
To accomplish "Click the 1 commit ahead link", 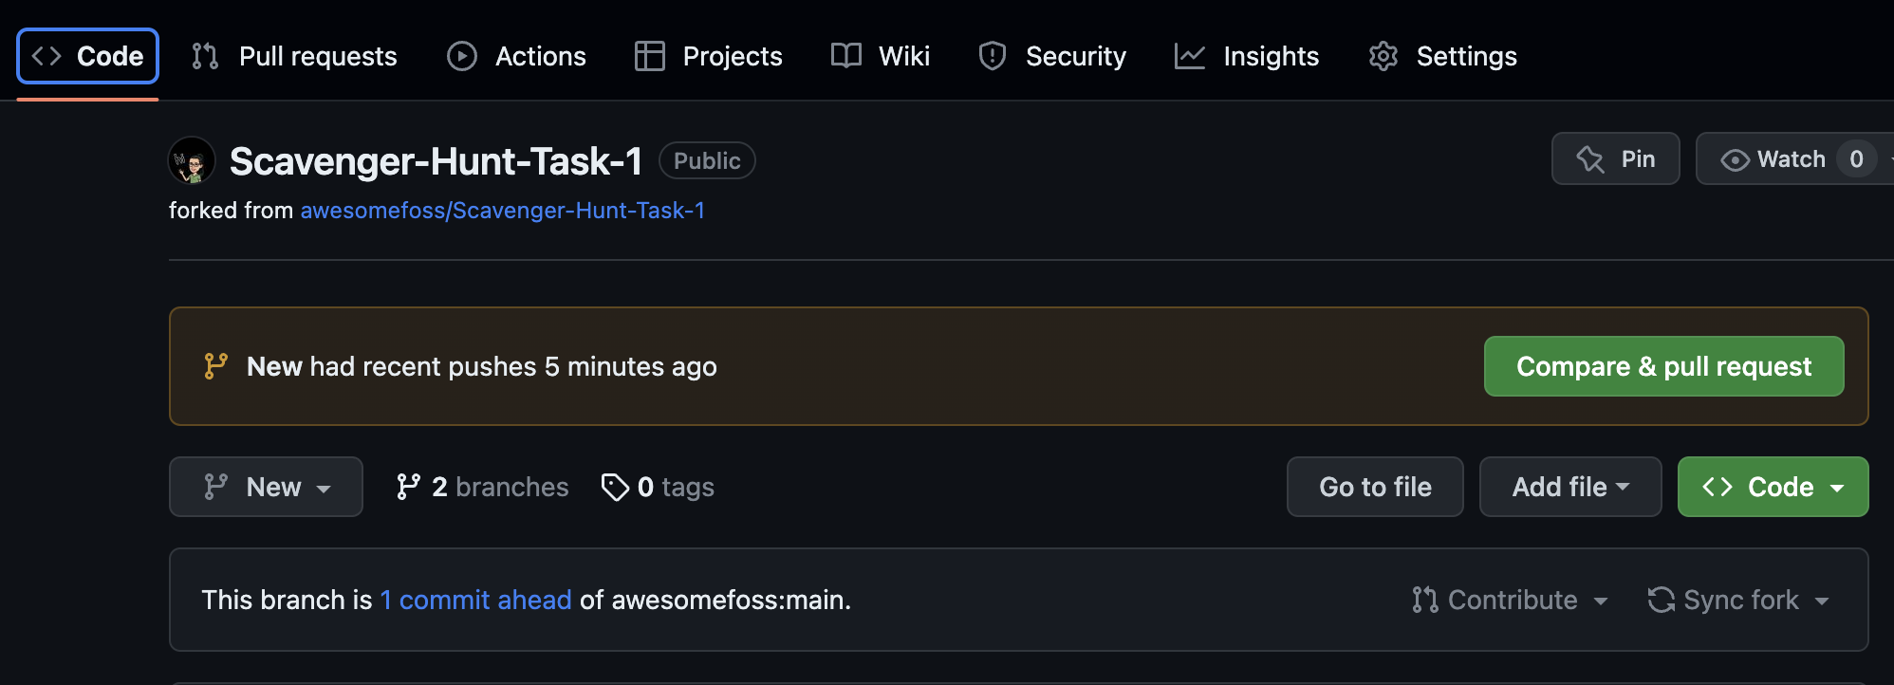I will point(475,600).
